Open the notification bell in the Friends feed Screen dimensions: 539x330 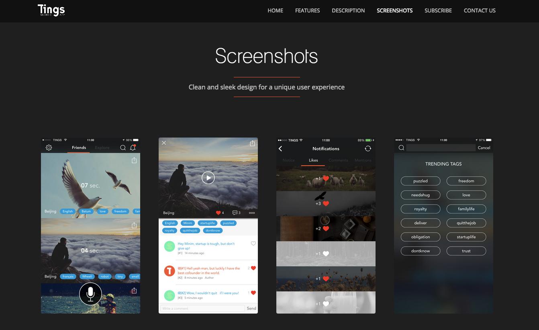click(x=133, y=148)
